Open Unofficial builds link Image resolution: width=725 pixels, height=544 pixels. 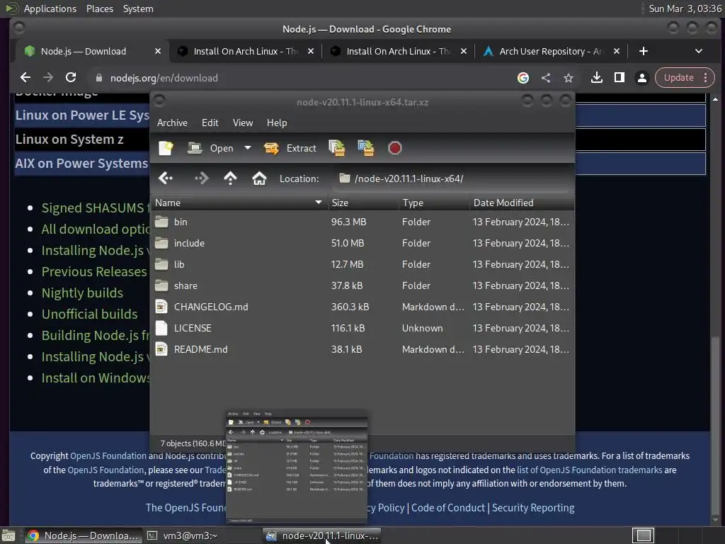90,314
